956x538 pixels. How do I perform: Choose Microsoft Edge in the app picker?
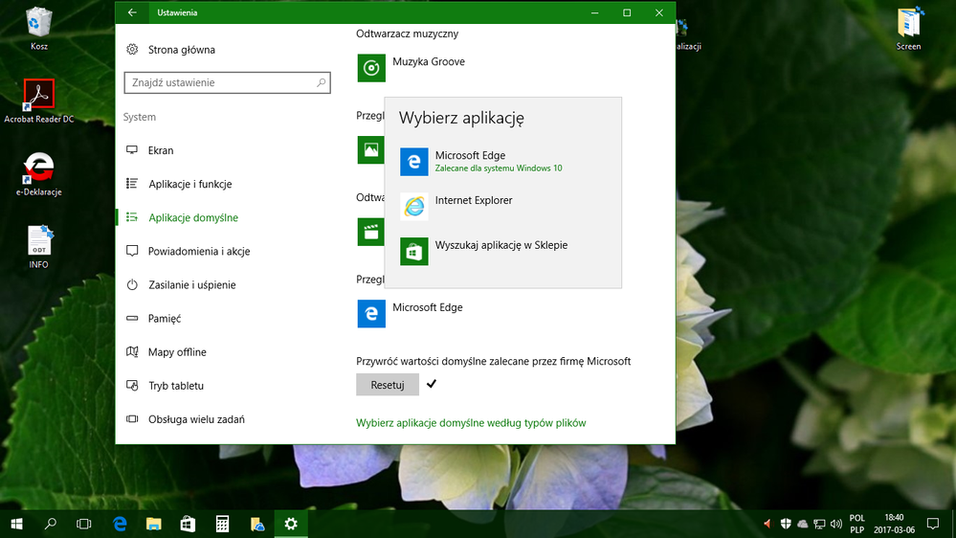[469, 161]
